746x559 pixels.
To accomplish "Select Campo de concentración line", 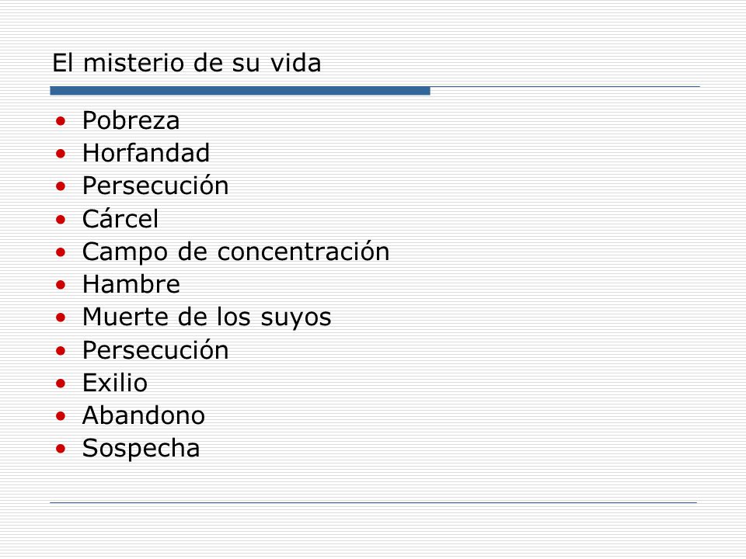I will (x=236, y=252).
